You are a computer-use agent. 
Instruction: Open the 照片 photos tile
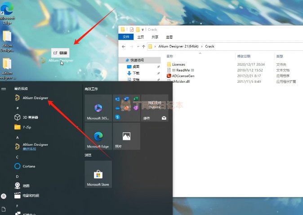[126, 136]
